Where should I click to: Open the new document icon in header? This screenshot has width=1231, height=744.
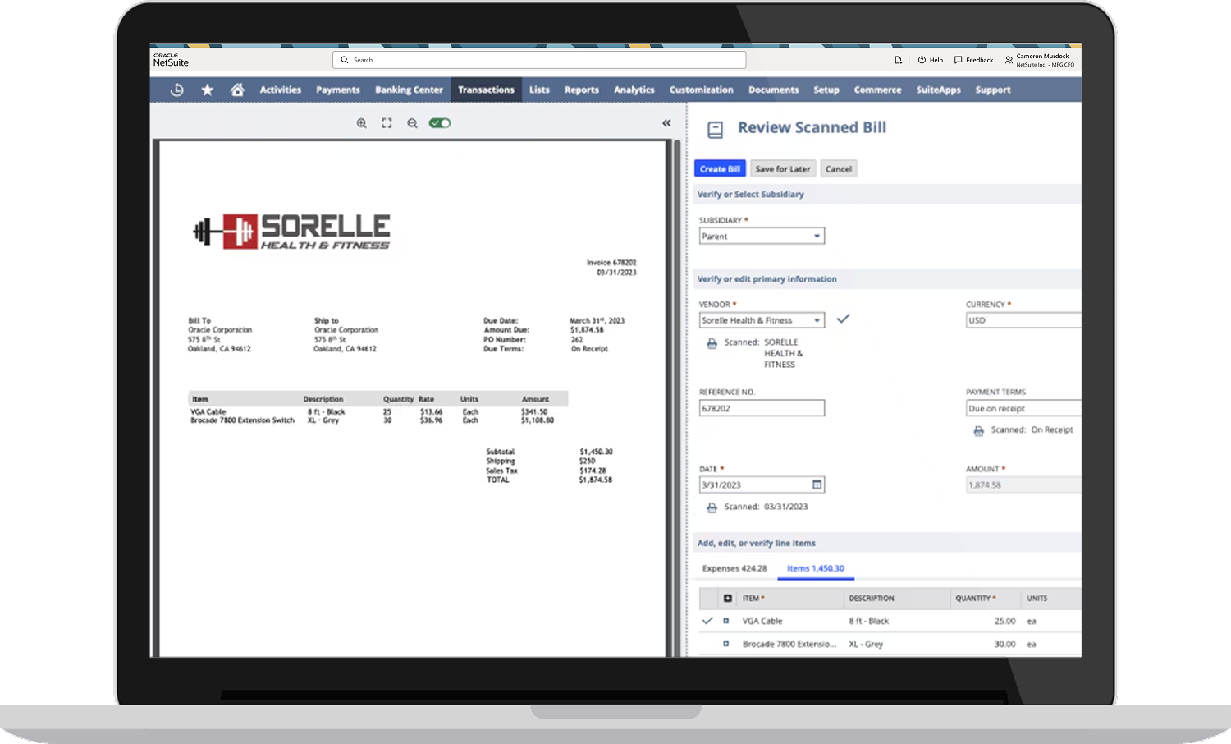pyautogui.click(x=898, y=60)
